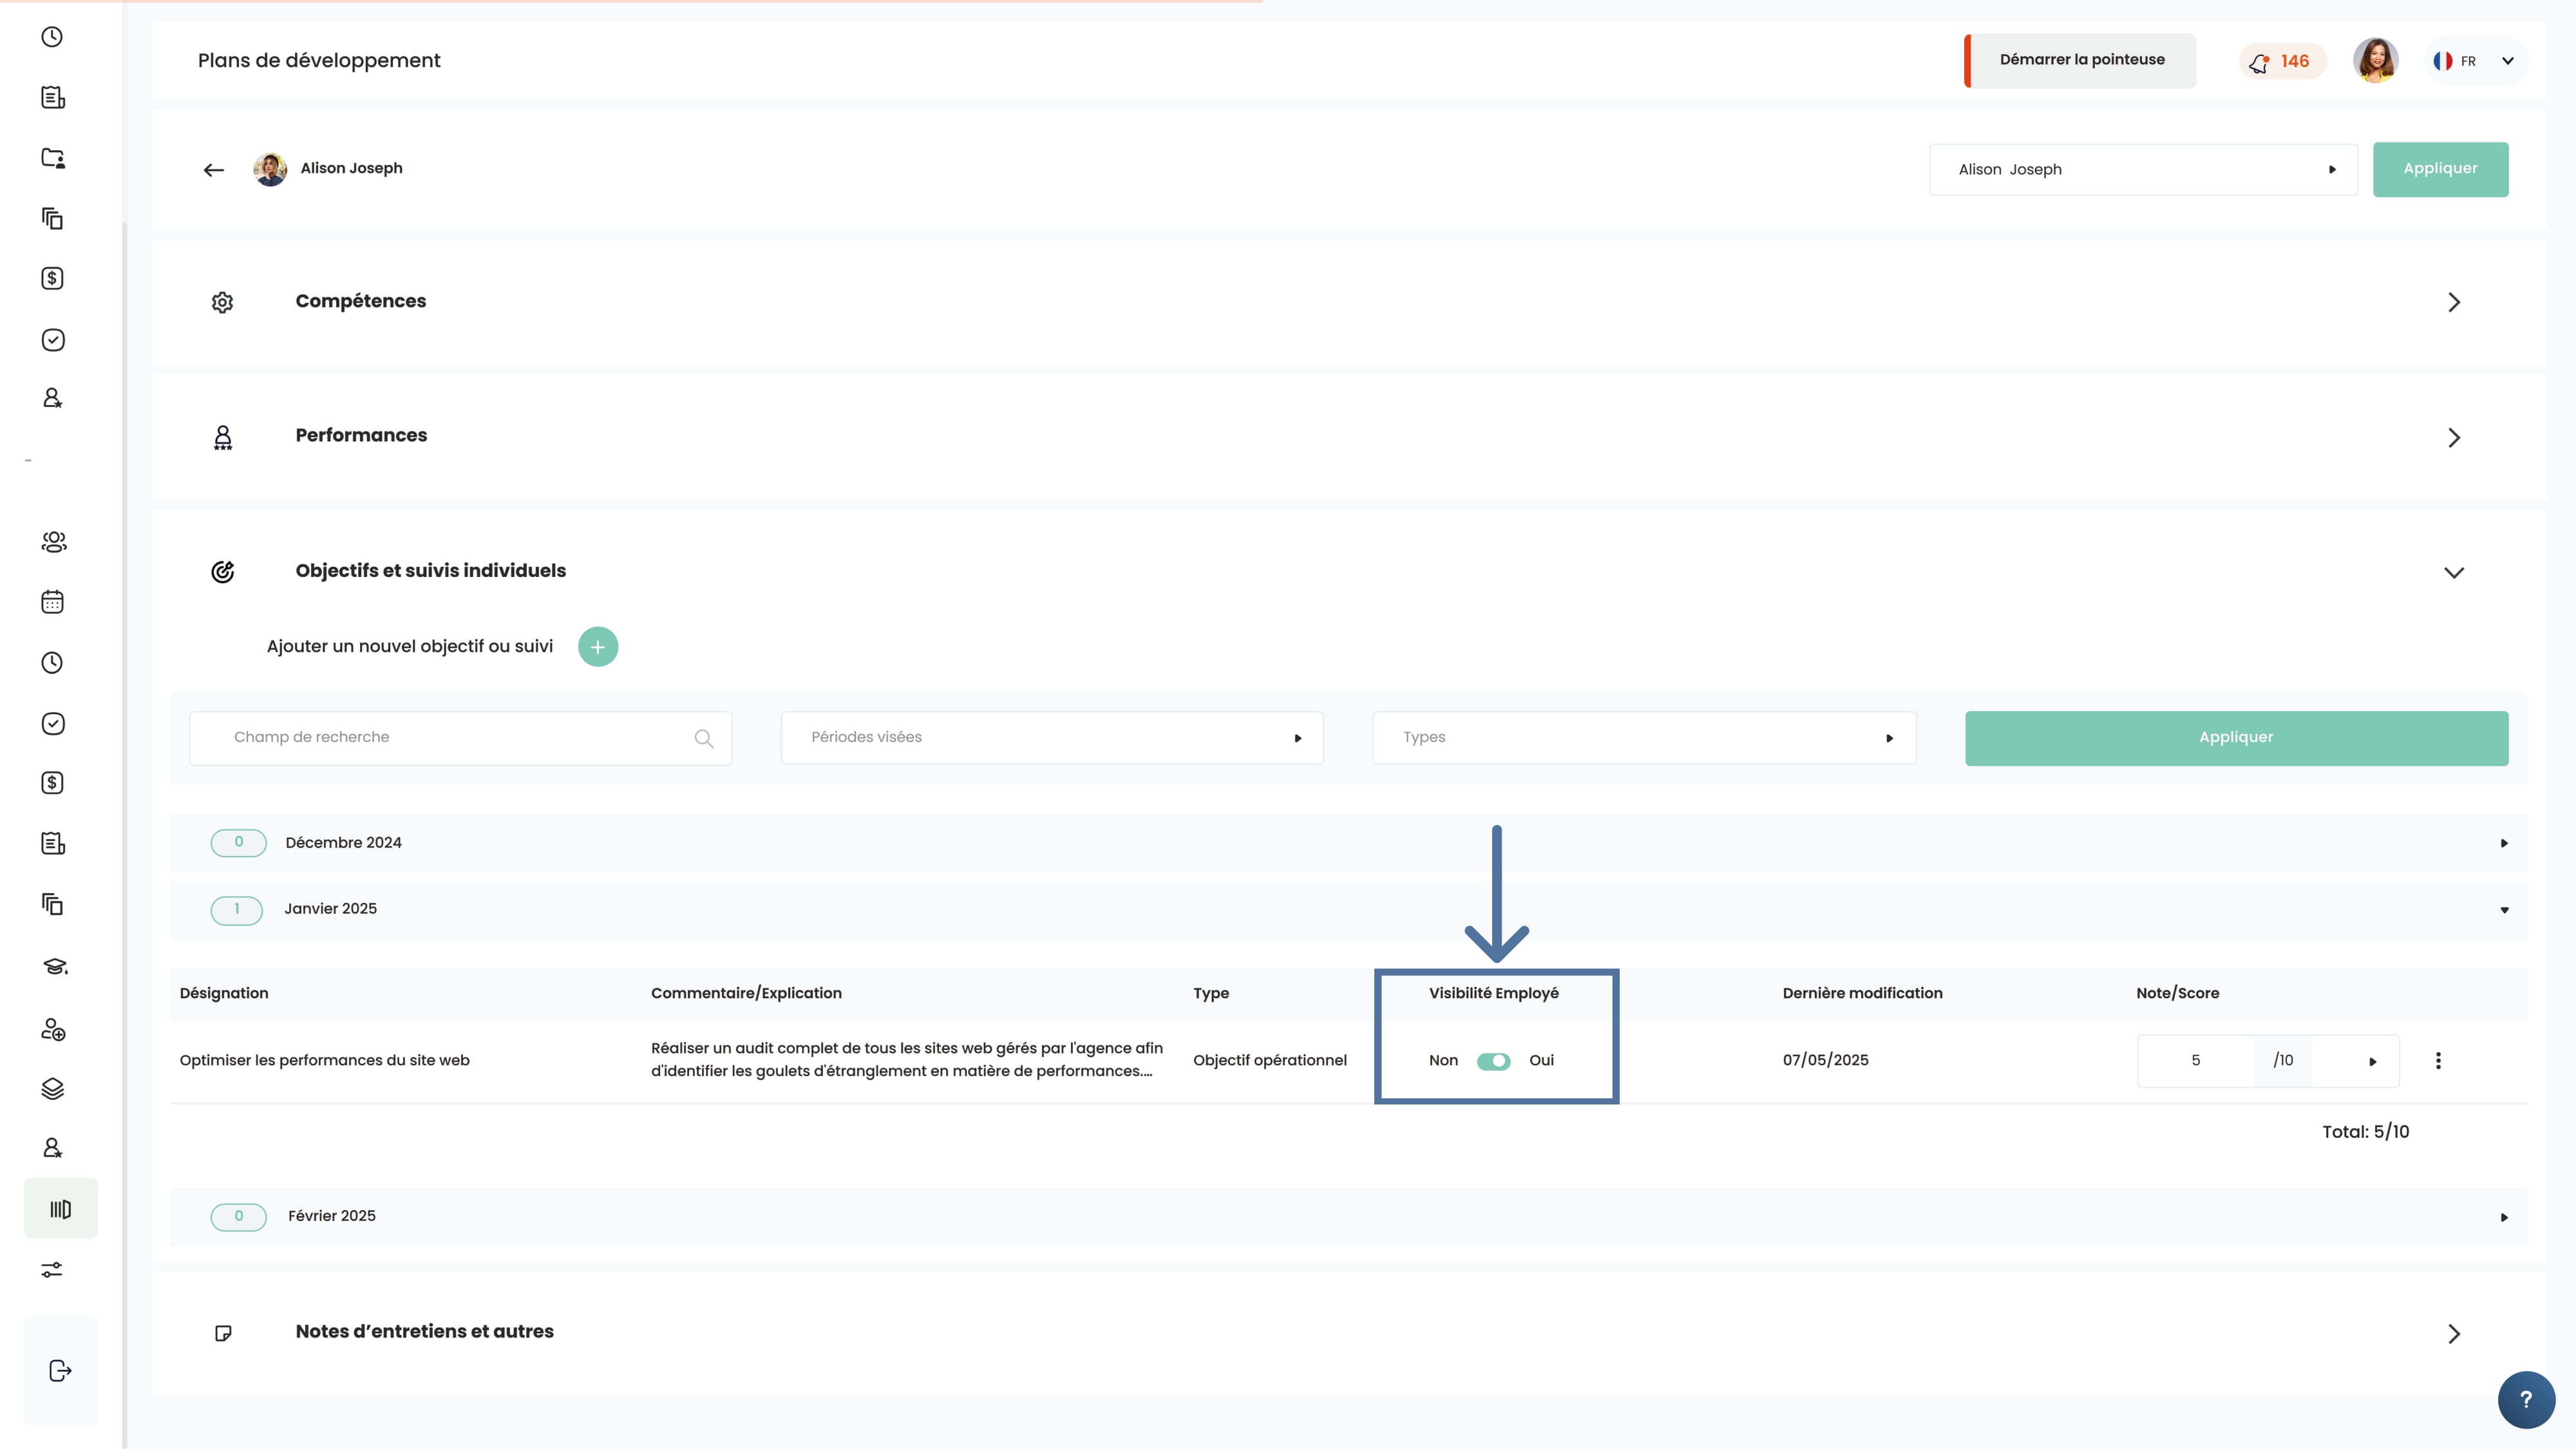The width and height of the screenshot is (2576, 1449).
Task: Open the Périodes visées dropdown
Action: tap(1051, 738)
